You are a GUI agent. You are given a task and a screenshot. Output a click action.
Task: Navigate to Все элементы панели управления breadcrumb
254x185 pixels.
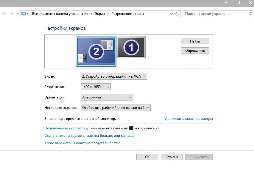pos(60,14)
